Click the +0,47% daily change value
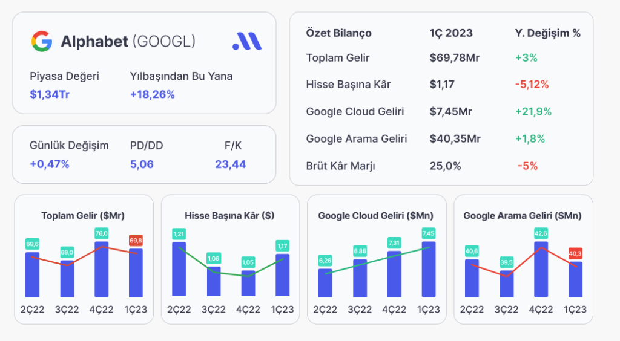Image resolution: width=620 pixels, height=341 pixels. (50, 164)
